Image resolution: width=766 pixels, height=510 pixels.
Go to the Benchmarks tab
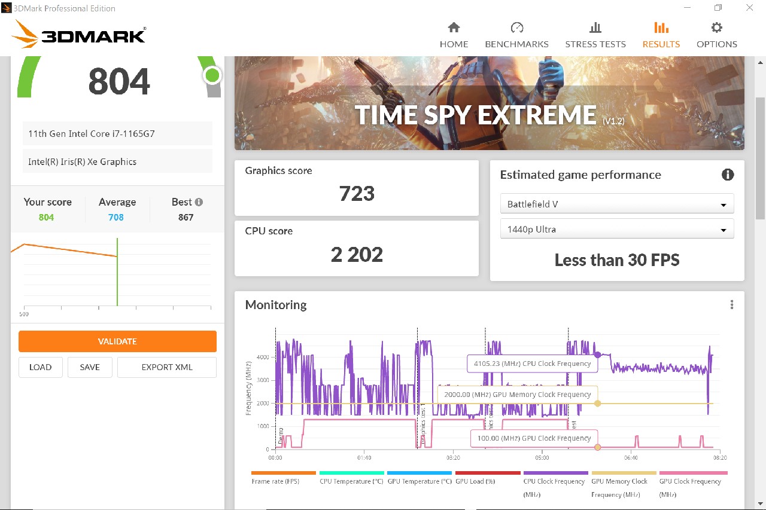(516, 36)
